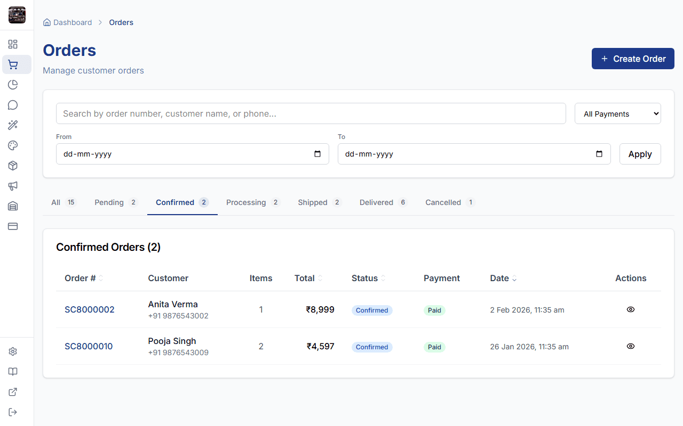
Task: View order SC8000002 with eye icon
Action: pyautogui.click(x=631, y=309)
